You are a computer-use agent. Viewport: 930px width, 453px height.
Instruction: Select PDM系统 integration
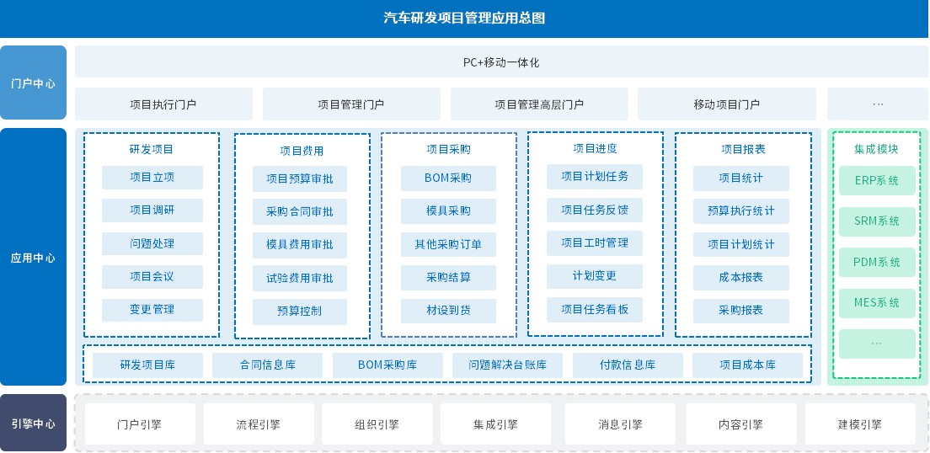pyautogui.click(x=877, y=262)
